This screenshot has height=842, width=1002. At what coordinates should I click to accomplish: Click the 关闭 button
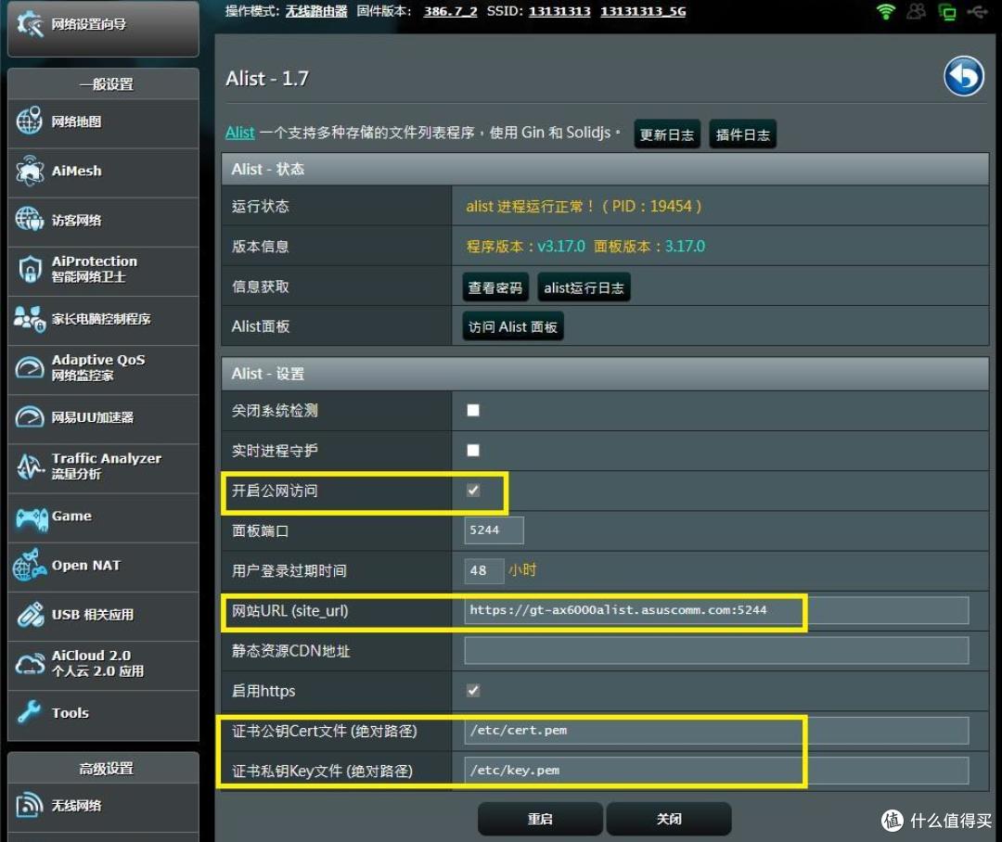pyautogui.click(x=668, y=819)
